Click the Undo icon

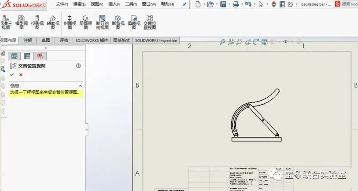[248, 4]
